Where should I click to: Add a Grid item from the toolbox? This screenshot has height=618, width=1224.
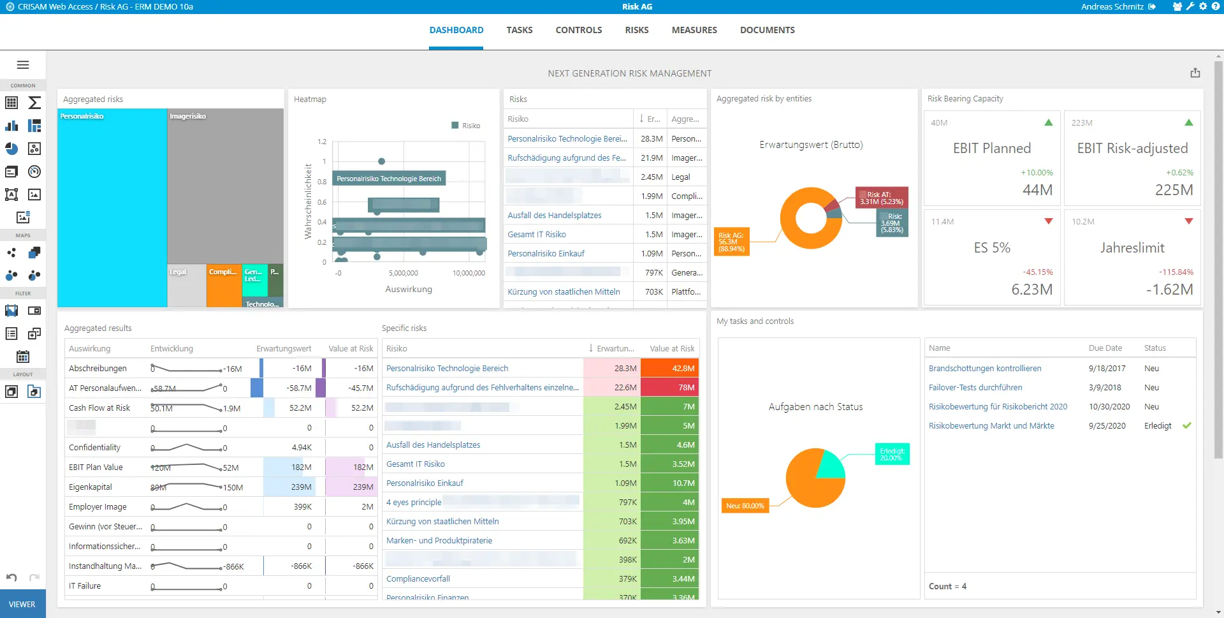(x=11, y=103)
